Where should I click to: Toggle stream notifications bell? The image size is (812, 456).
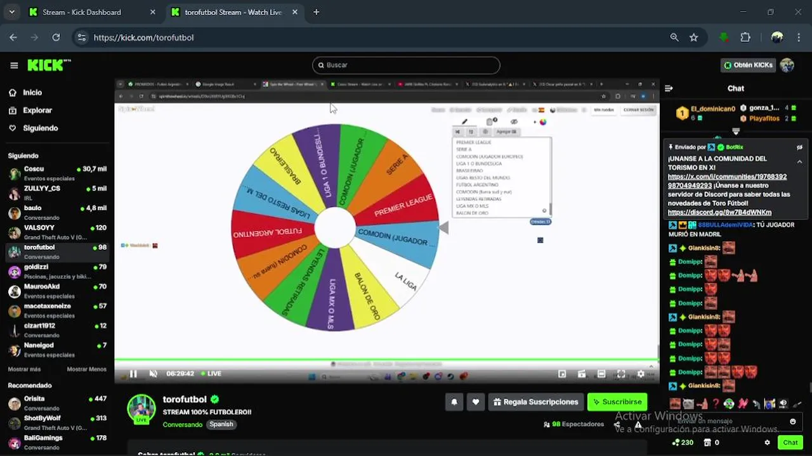tap(454, 402)
